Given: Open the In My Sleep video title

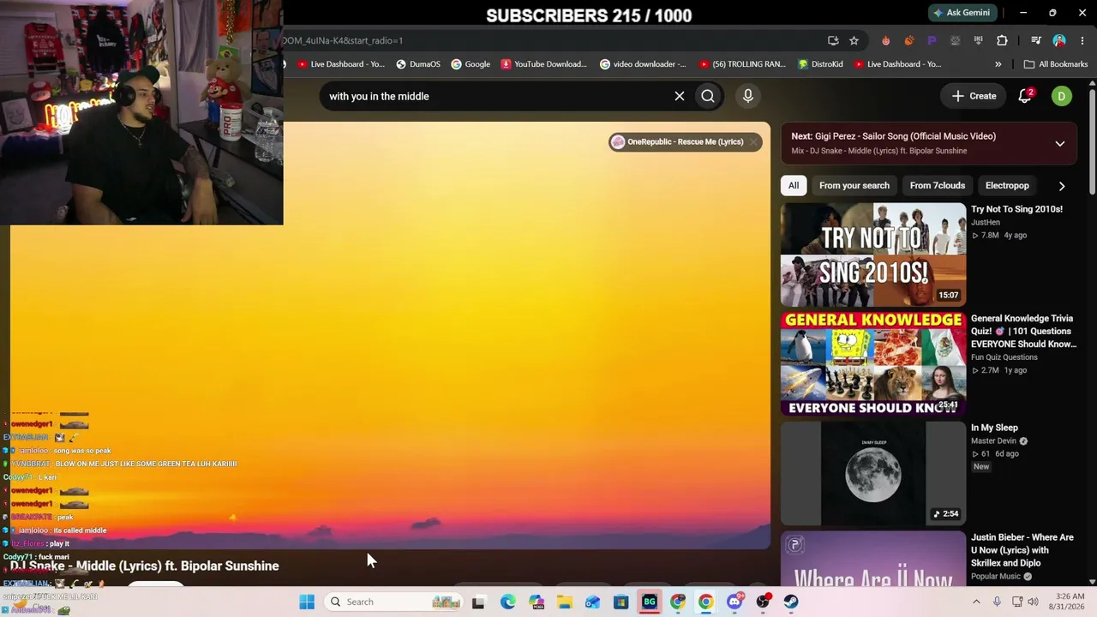Looking at the screenshot, I should pyautogui.click(x=994, y=428).
